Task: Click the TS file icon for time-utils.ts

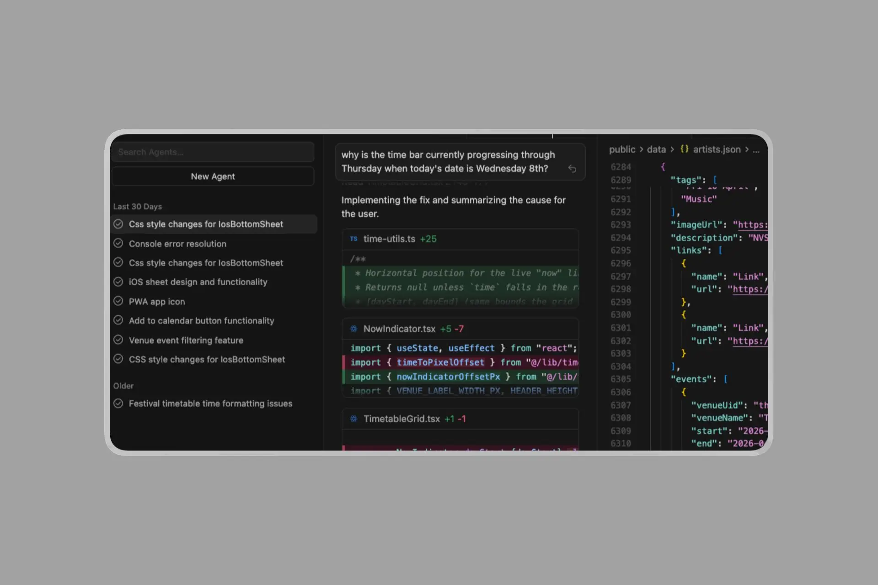Action: (x=353, y=239)
